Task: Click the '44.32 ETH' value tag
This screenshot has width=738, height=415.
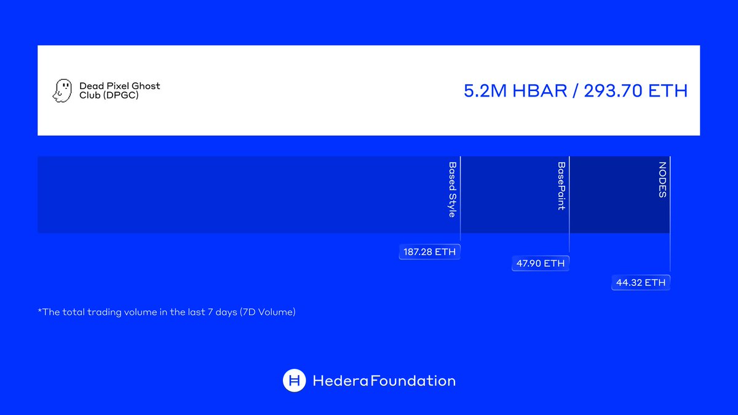Action: (641, 283)
